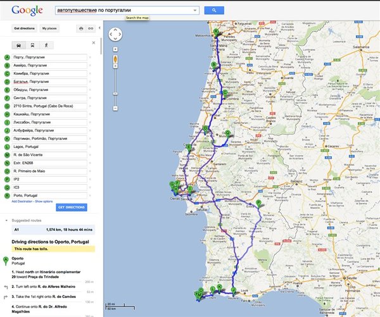
Task: Choose the walking travel mode
Action: coord(45,45)
